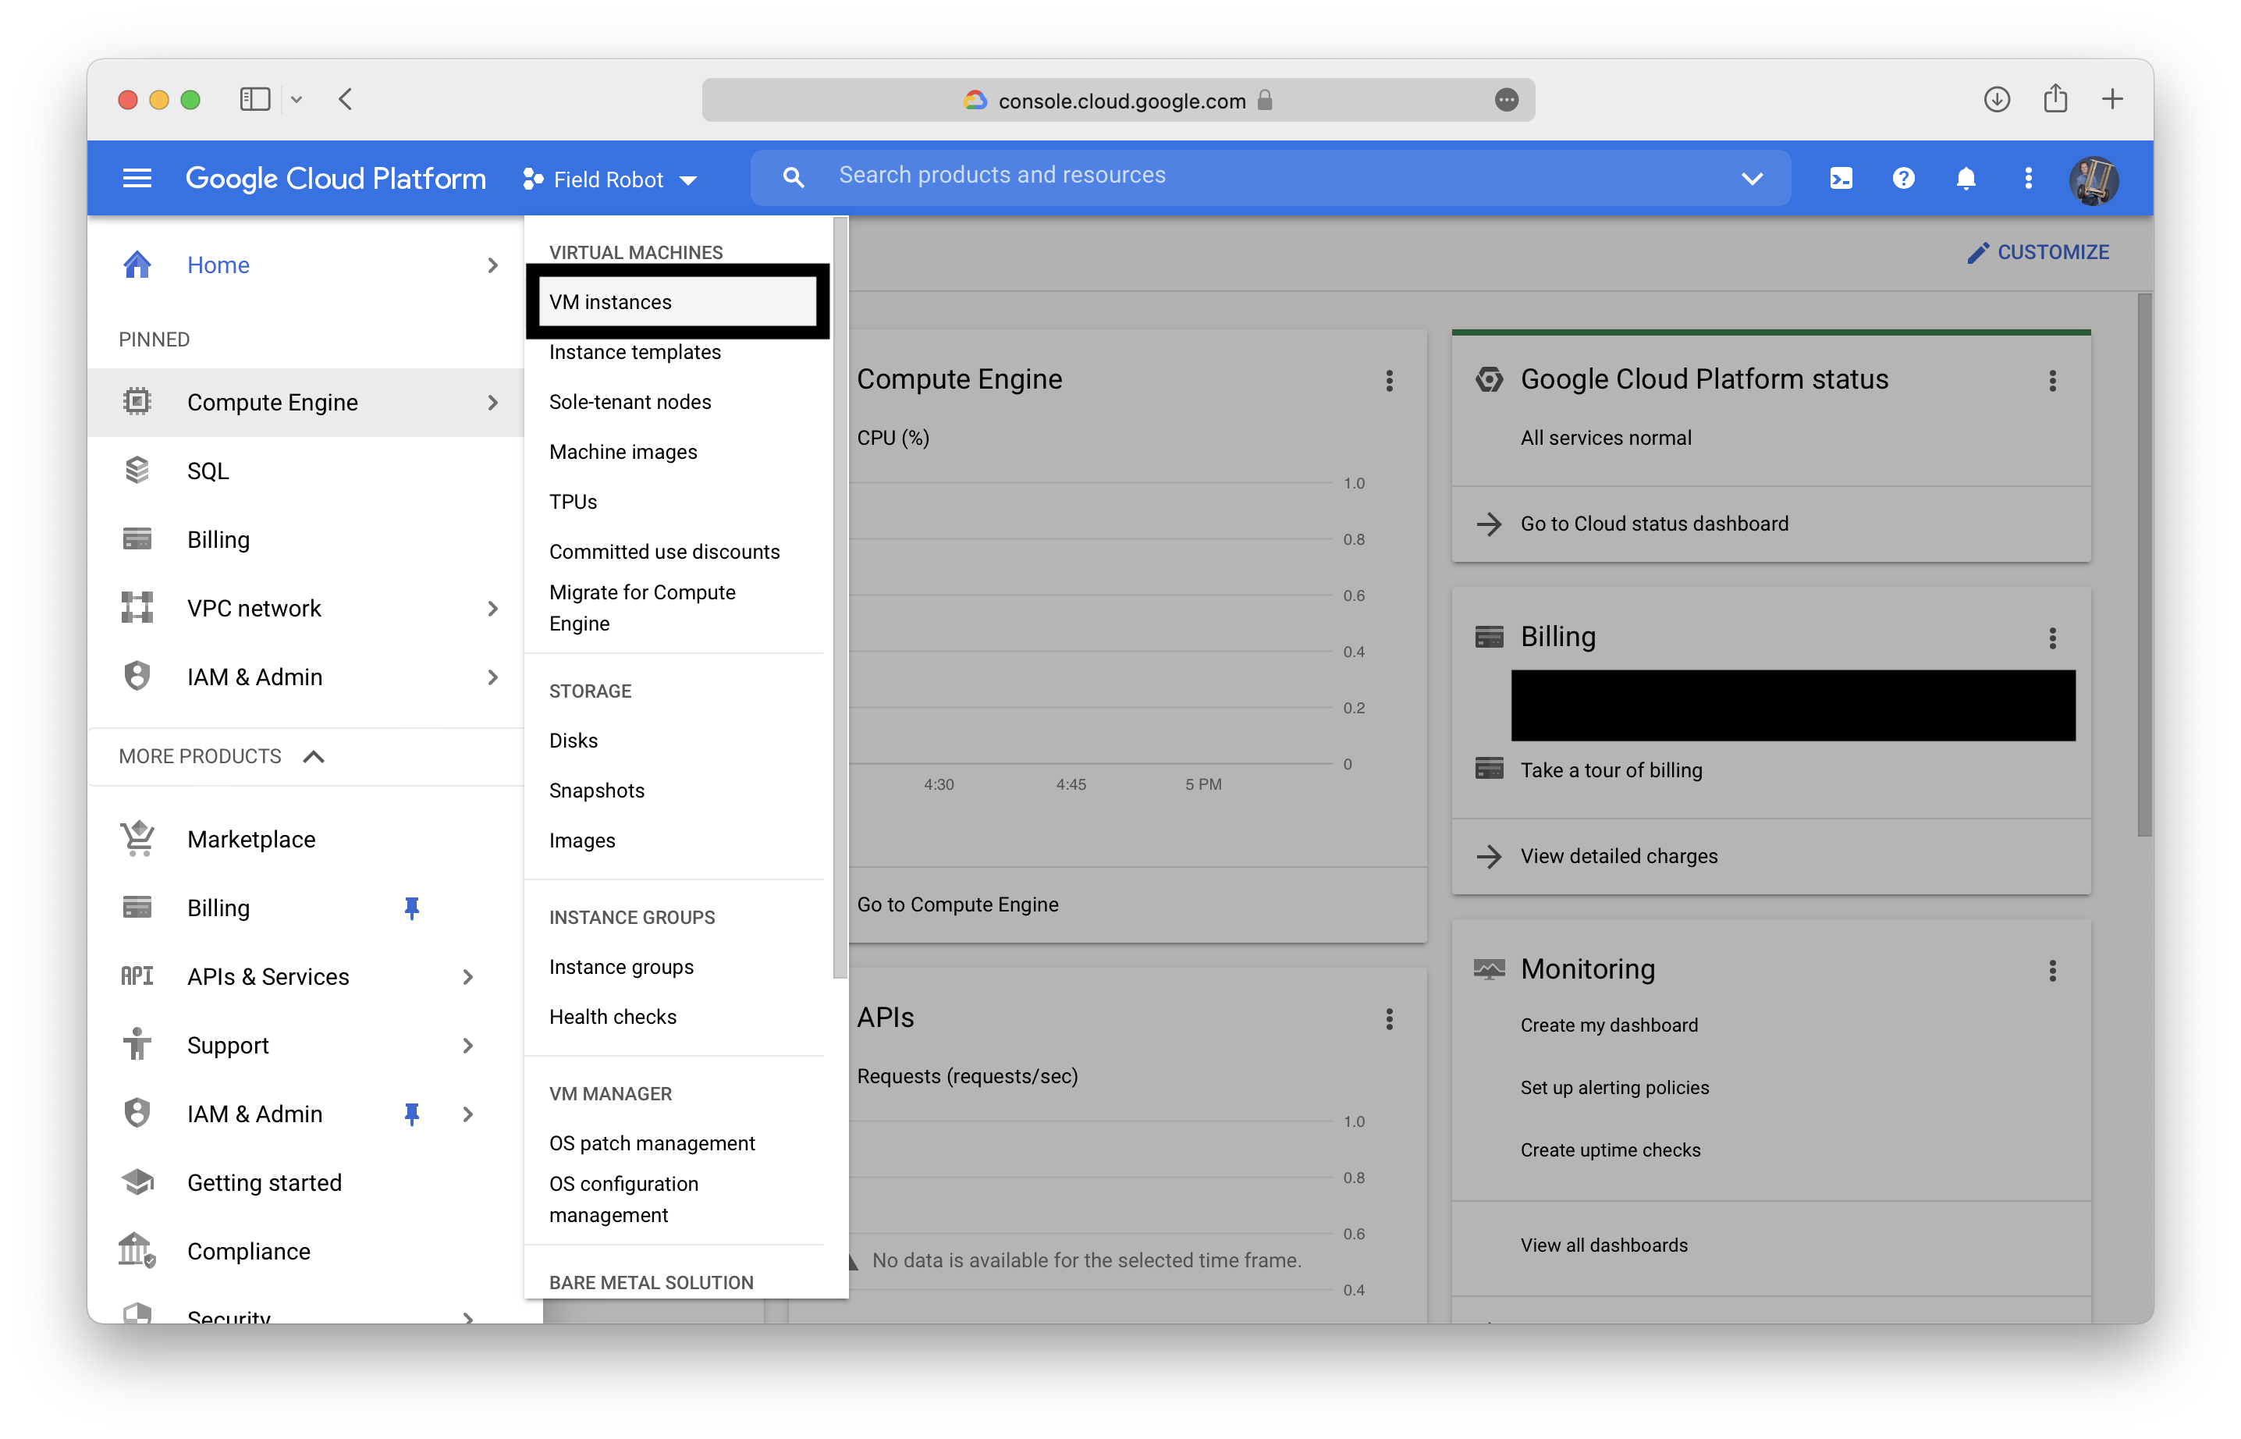Click Create my dashboard link
The image size is (2241, 1439).
1609,1025
